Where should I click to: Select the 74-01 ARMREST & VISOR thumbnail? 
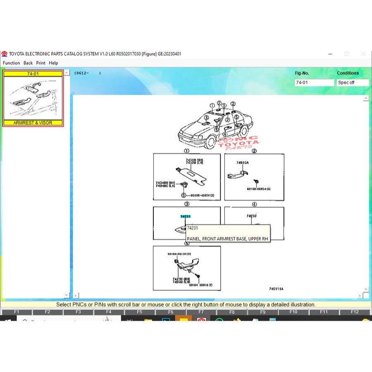click(x=33, y=98)
